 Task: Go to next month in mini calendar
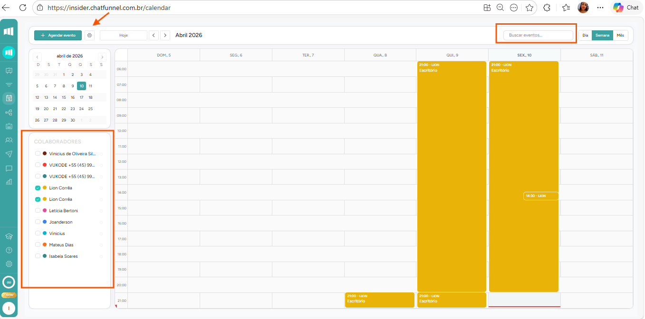coord(102,56)
